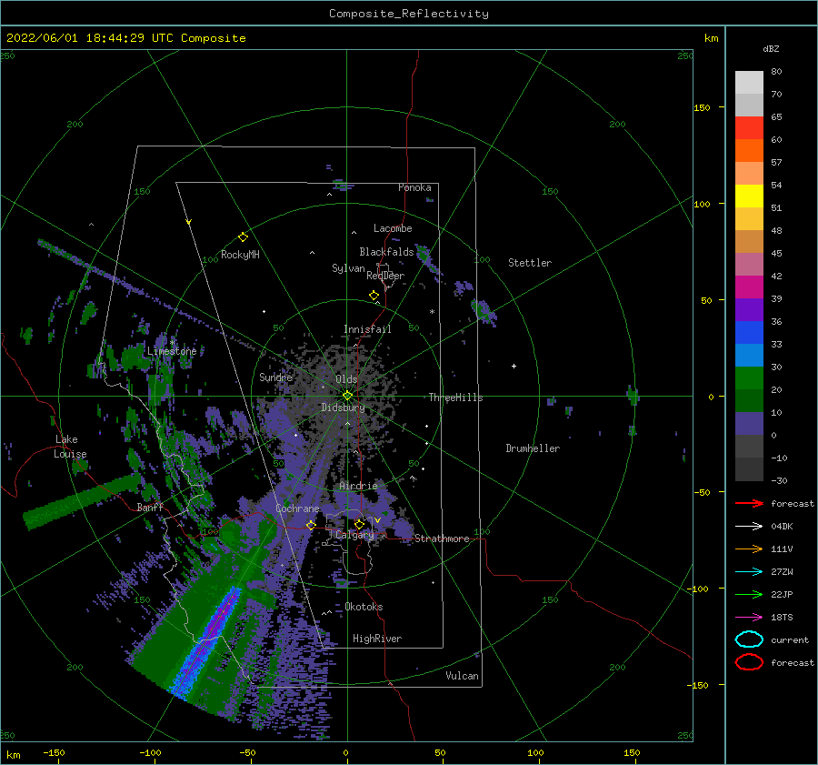Click the white 04DK arrow icon

click(x=749, y=526)
